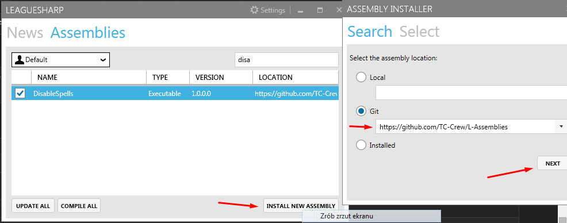Sort by the LOCATION column header
This screenshot has height=223, width=567.
pos(296,78)
